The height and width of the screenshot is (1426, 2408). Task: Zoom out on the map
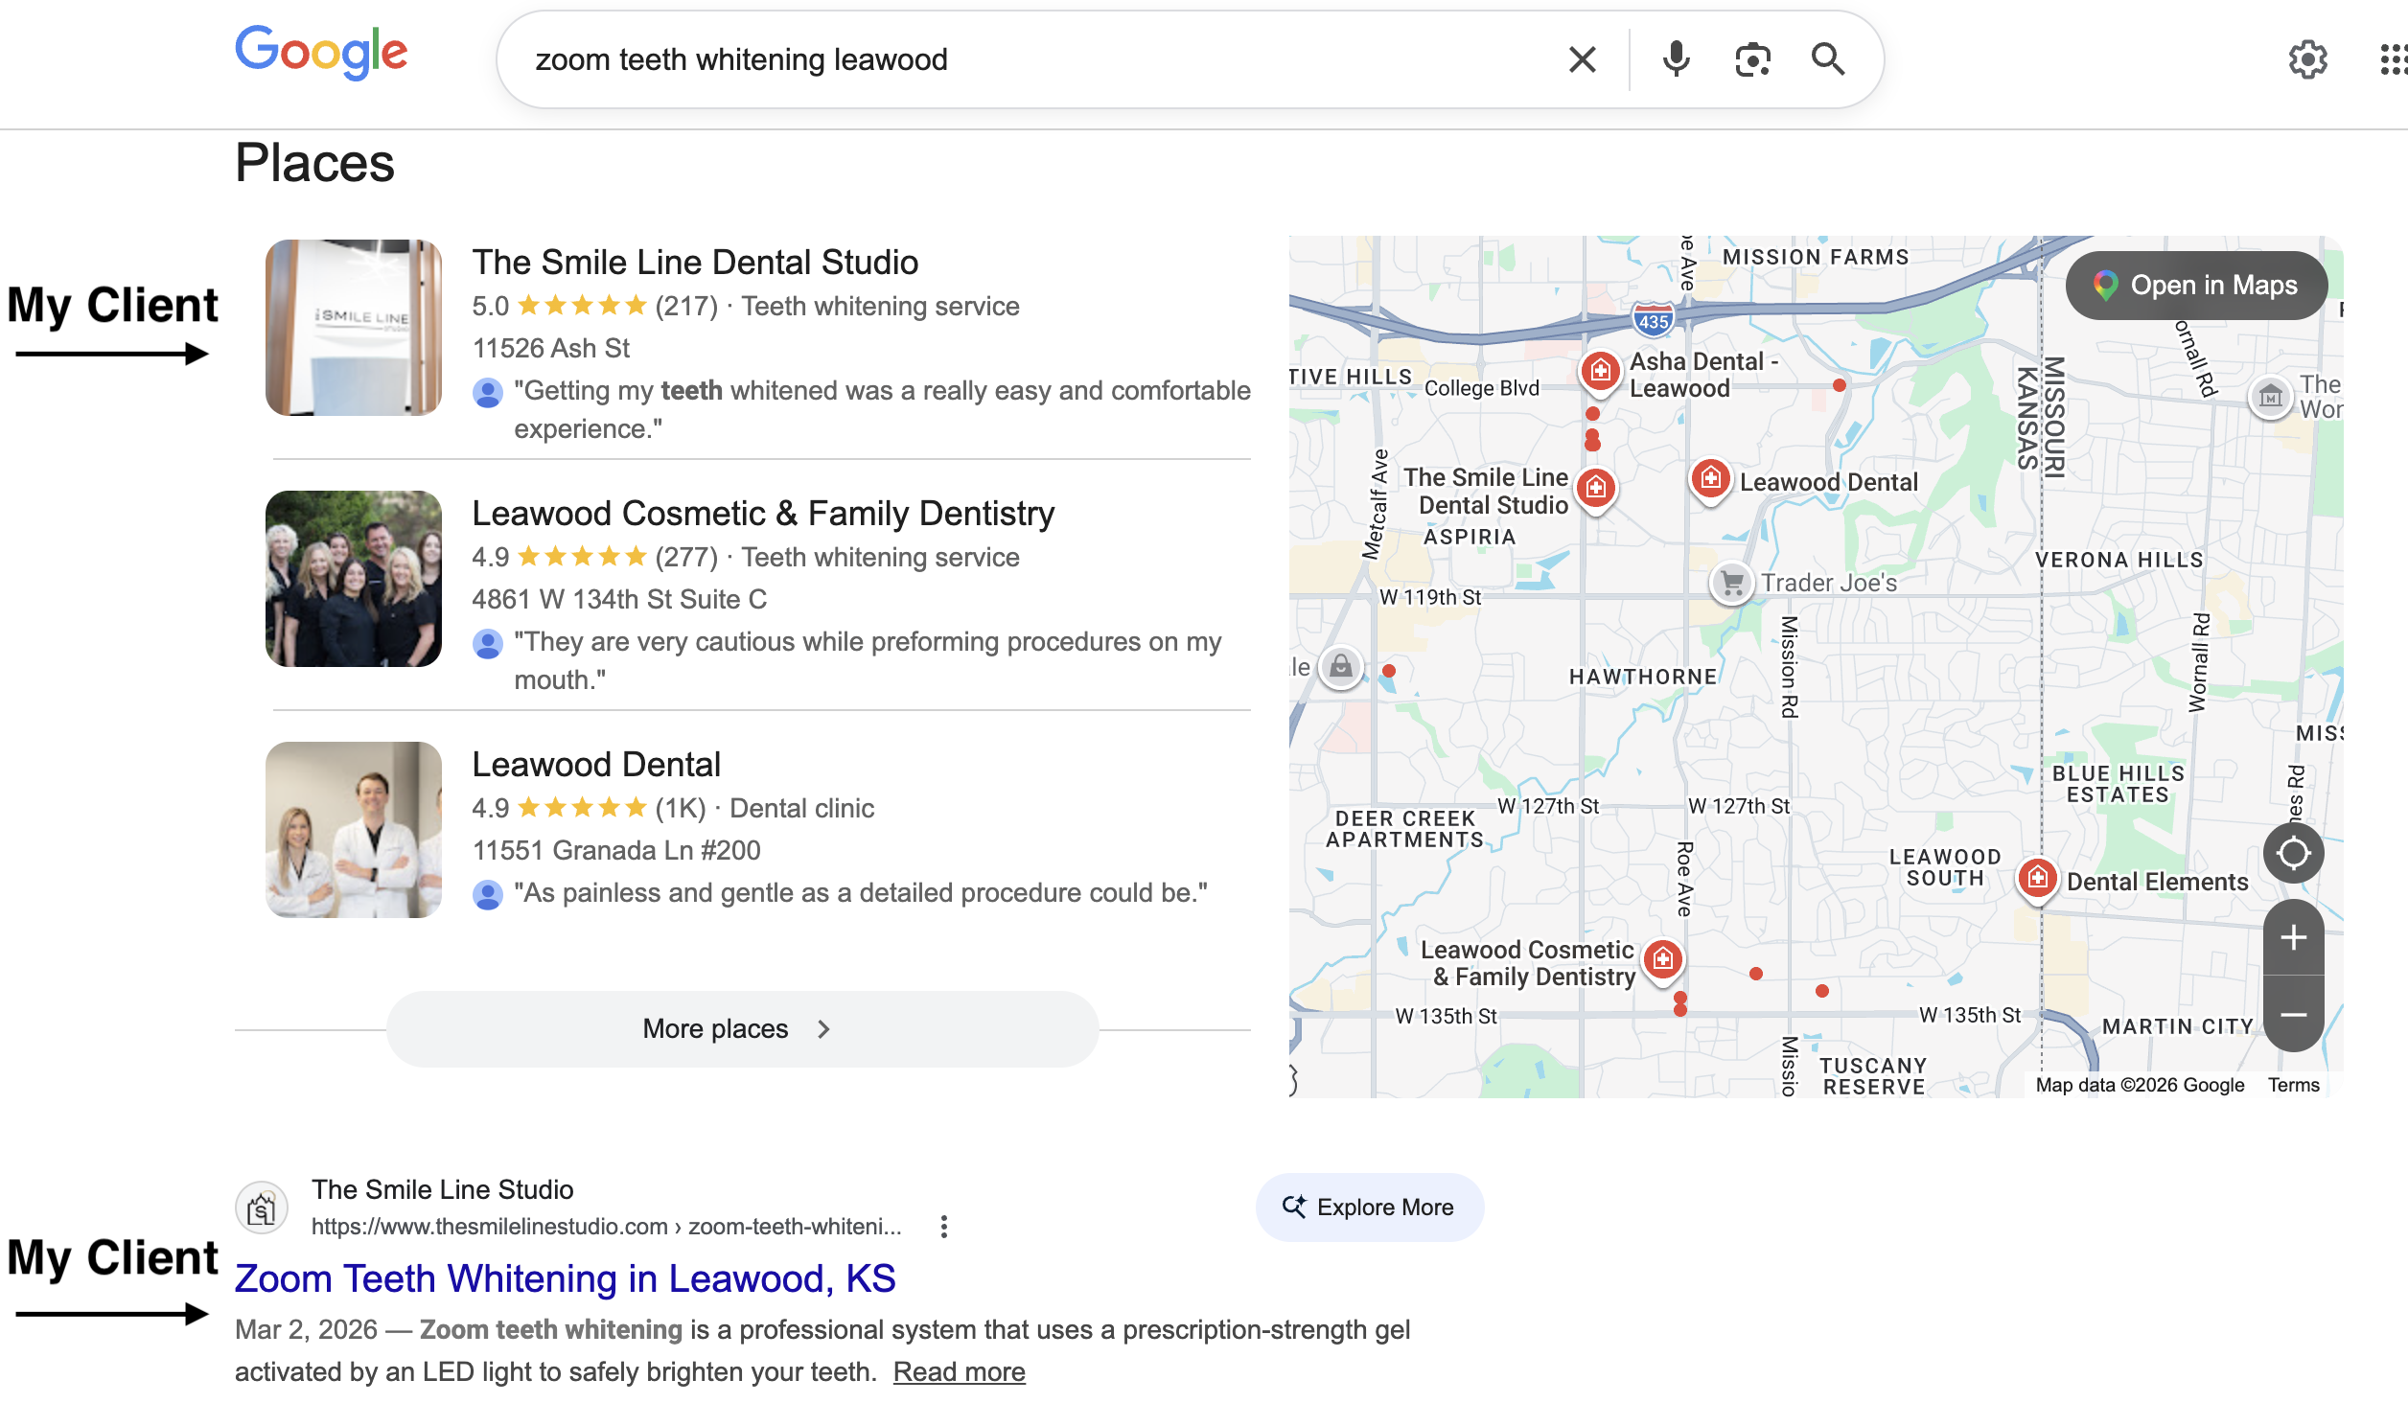coord(2294,1016)
